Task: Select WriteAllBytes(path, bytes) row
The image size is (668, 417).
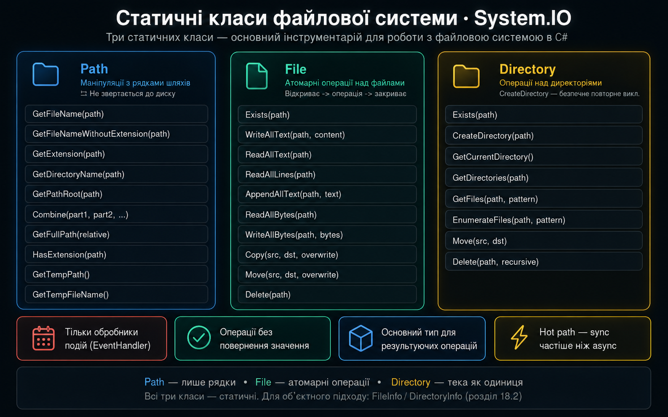Action: pyautogui.click(x=327, y=235)
